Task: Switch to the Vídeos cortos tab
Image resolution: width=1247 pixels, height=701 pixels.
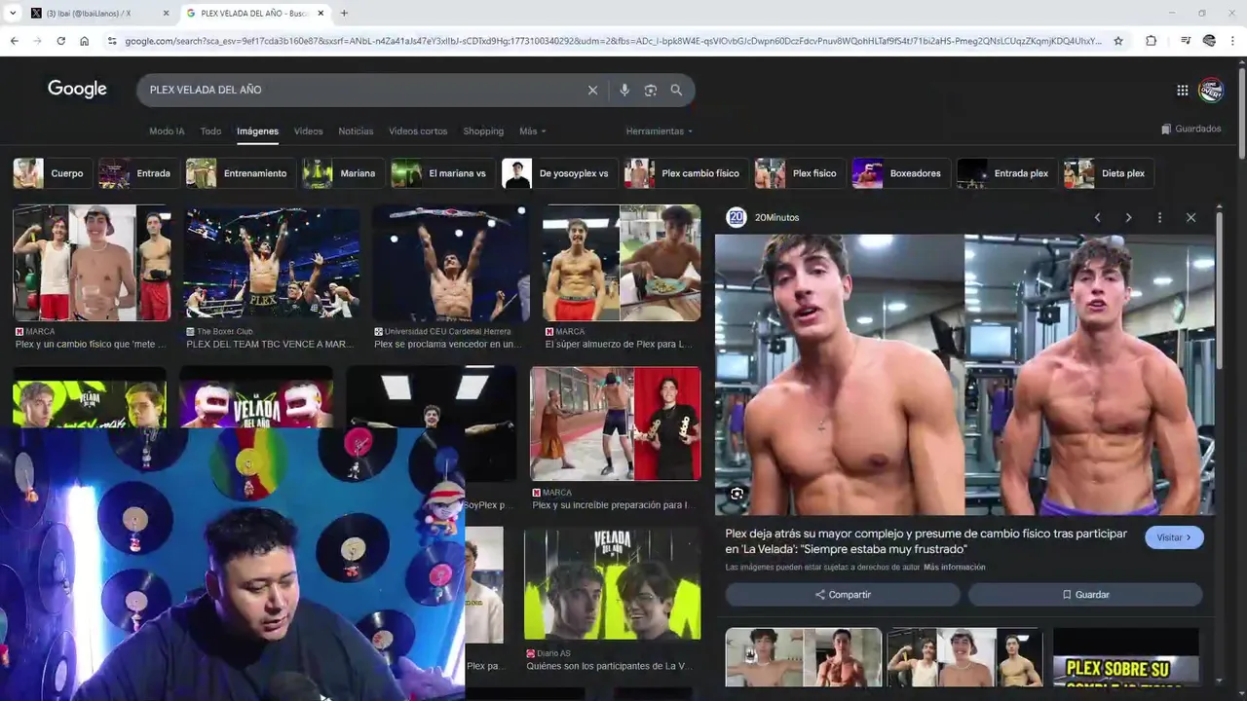Action: [x=418, y=131]
